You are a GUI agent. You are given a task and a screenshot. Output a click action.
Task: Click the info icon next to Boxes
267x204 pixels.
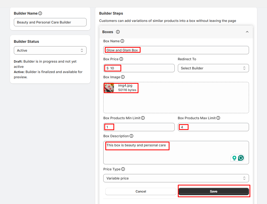[118, 32]
